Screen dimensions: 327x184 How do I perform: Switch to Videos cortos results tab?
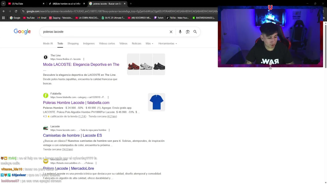click(x=107, y=43)
